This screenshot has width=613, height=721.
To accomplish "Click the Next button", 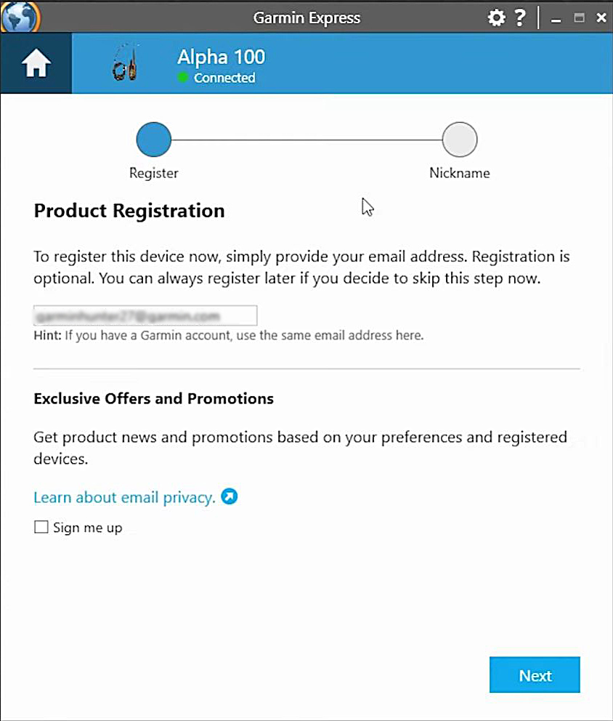I will (535, 675).
